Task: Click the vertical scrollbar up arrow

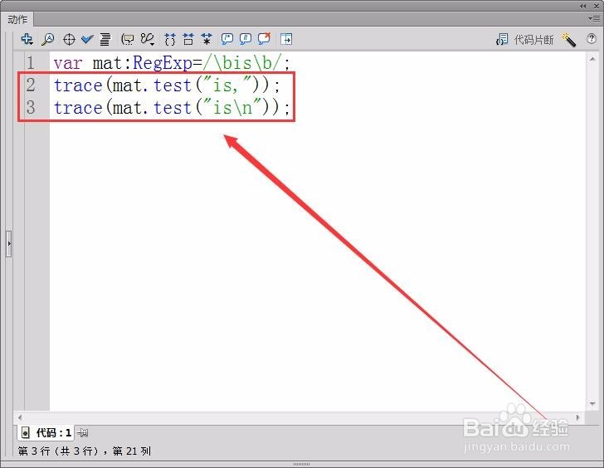Action: (592, 59)
